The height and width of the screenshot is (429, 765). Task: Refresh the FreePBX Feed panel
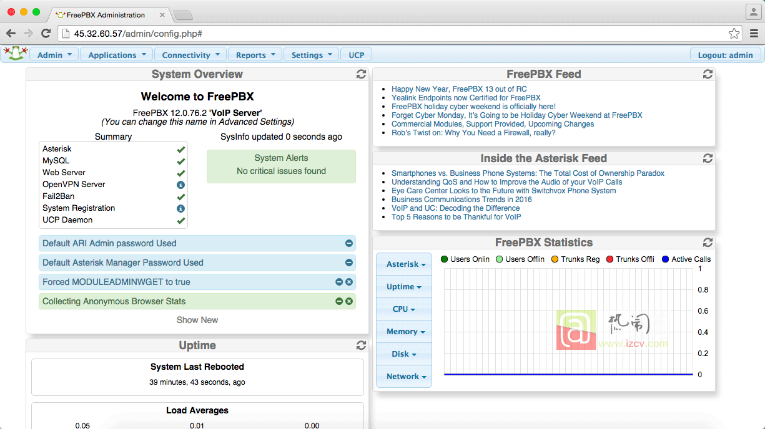click(708, 74)
